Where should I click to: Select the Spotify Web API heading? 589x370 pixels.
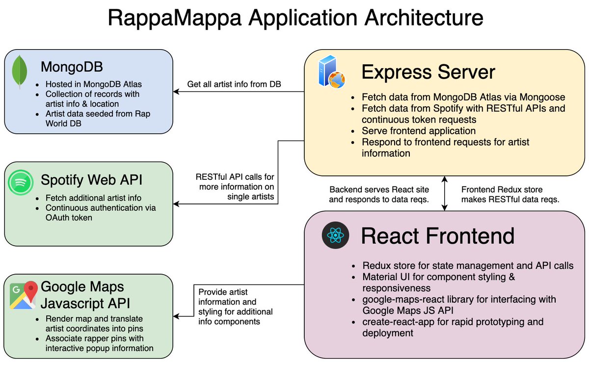tap(92, 180)
